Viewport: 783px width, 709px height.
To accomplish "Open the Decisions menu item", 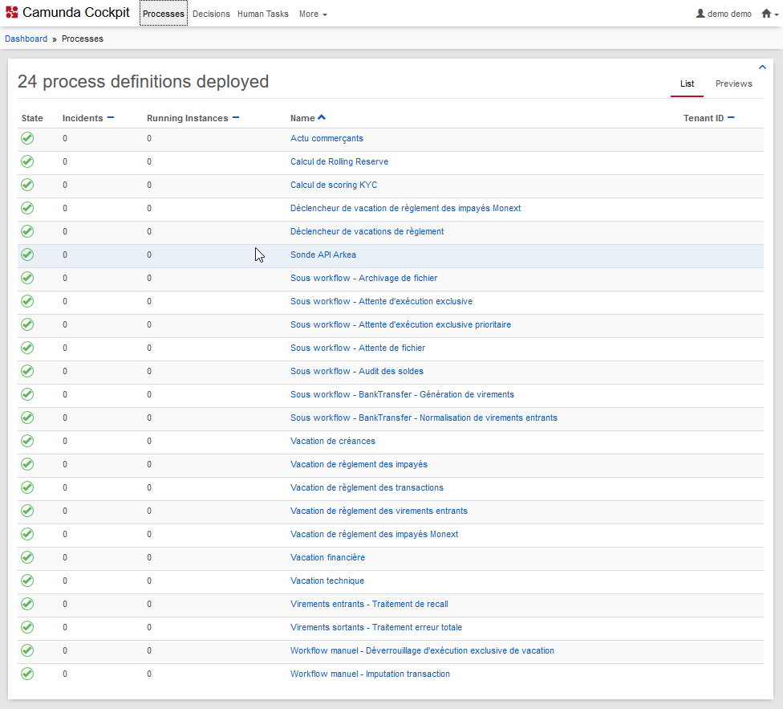I will pos(211,14).
